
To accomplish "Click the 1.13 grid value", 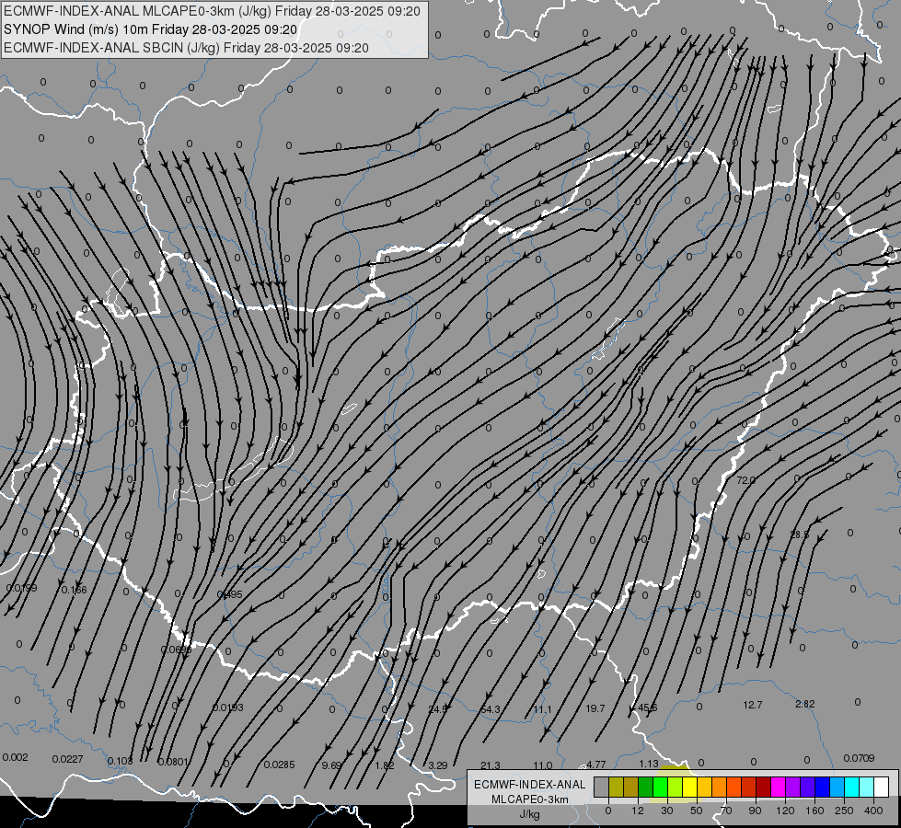I will [649, 764].
